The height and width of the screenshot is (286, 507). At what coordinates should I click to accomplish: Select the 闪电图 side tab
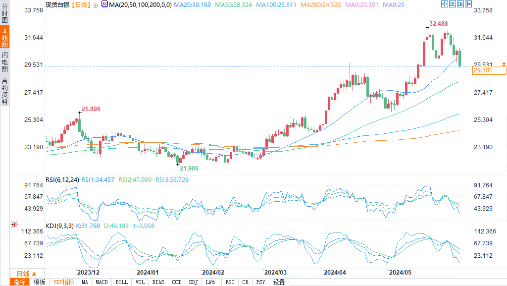click(4, 61)
